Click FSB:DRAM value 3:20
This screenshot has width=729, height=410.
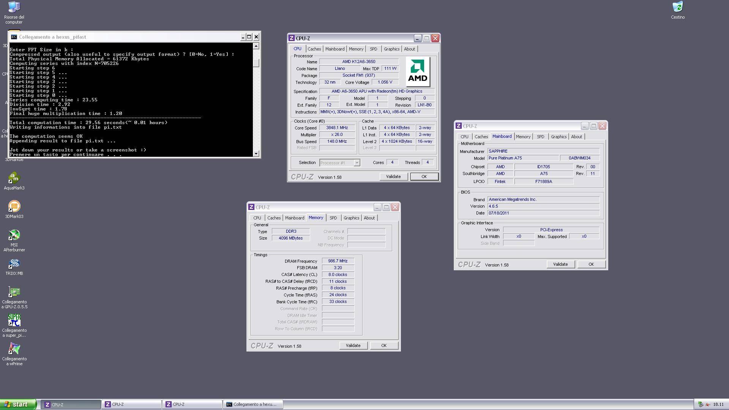[x=338, y=268]
